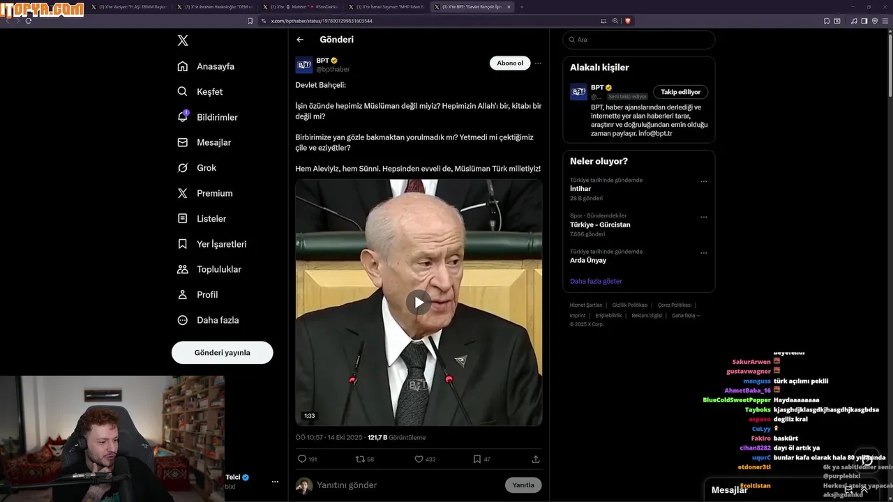Click BPT avatar in Alakalı kişiler
Image resolution: width=893 pixels, height=502 pixels.
tap(578, 92)
